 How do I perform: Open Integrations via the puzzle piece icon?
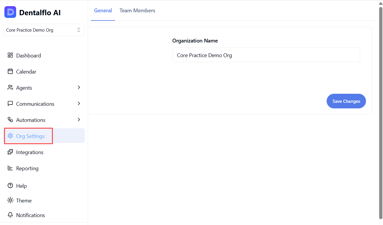(x=10, y=152)
